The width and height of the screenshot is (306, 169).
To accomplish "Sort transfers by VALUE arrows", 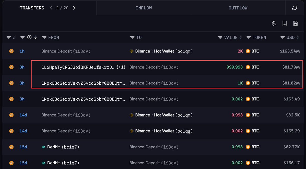I will 241,37.
